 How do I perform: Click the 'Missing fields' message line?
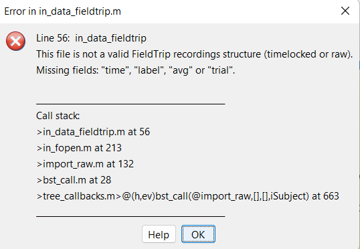tap(135, 70)
